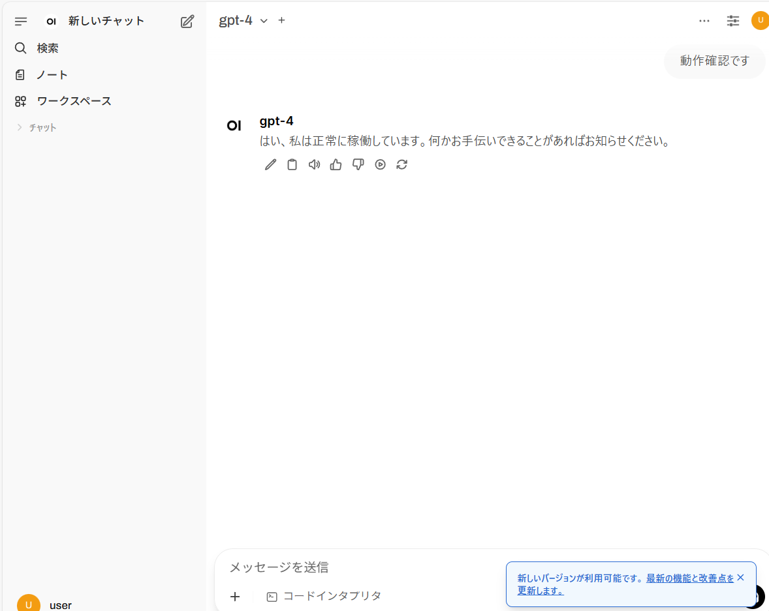Dismiss the new version notification
769x611 pixels.
(740, 577)
